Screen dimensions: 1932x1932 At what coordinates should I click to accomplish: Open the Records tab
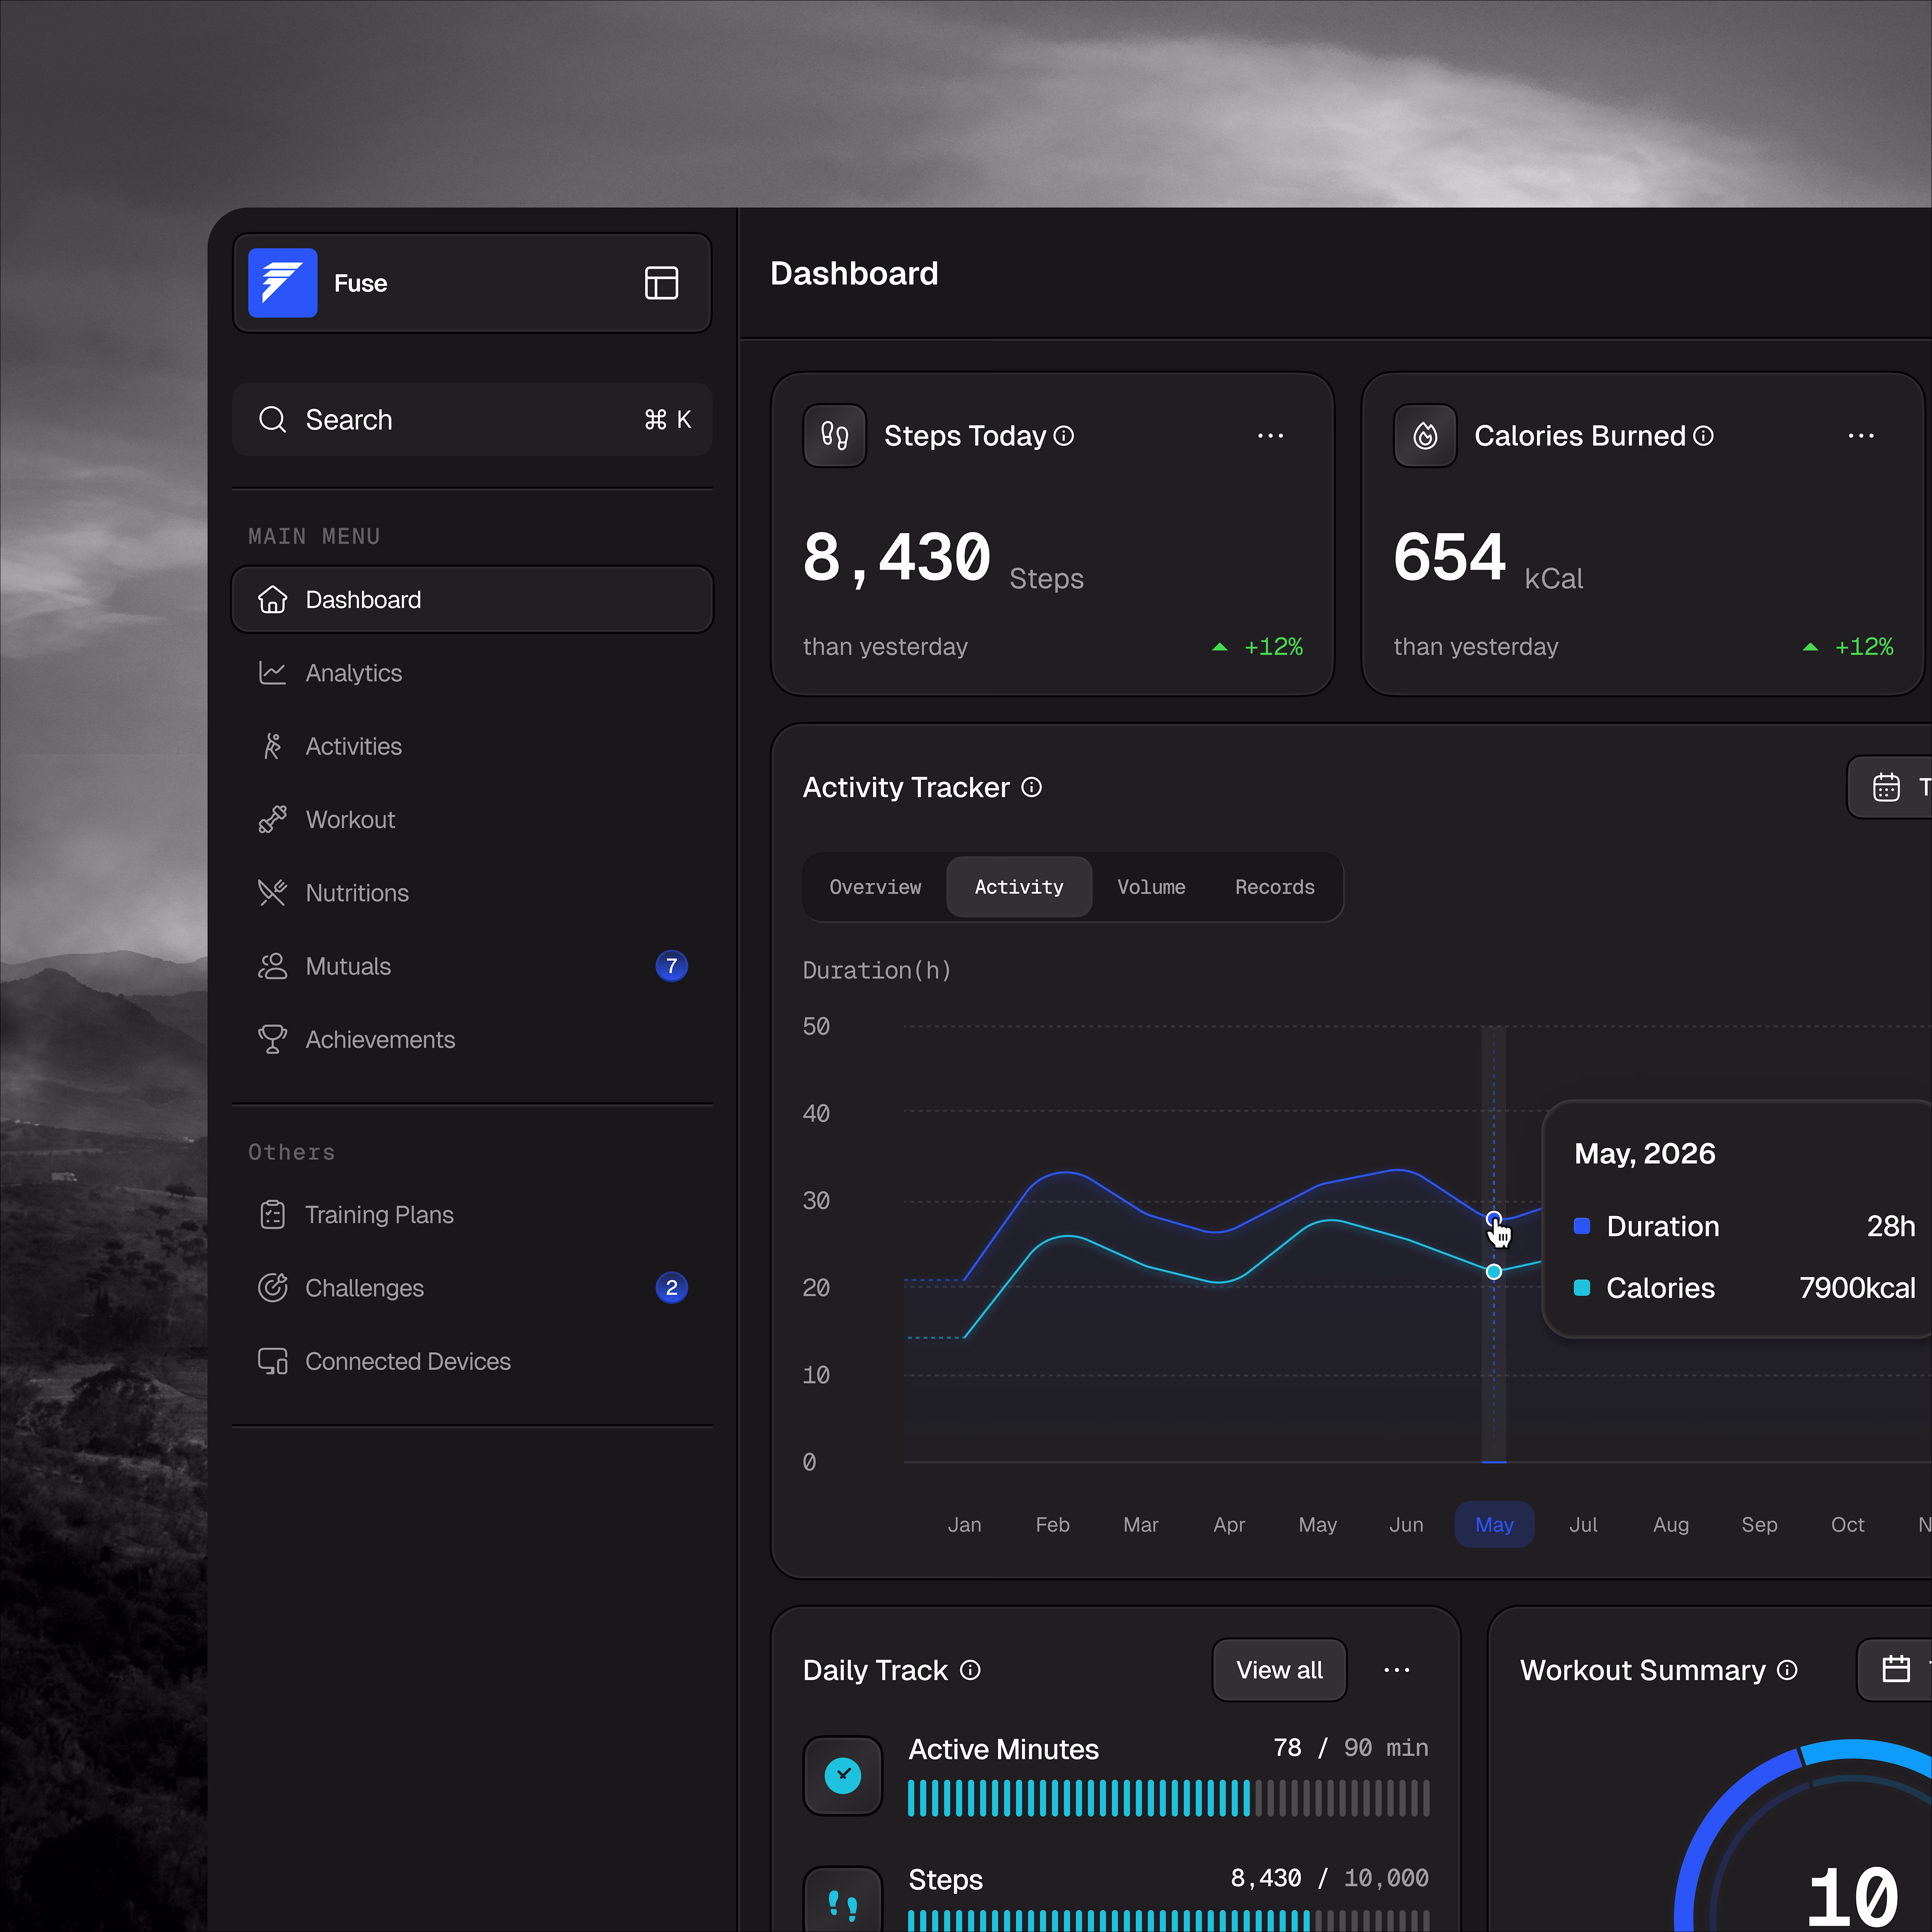pyautogui.click(x=1275, y=887)
